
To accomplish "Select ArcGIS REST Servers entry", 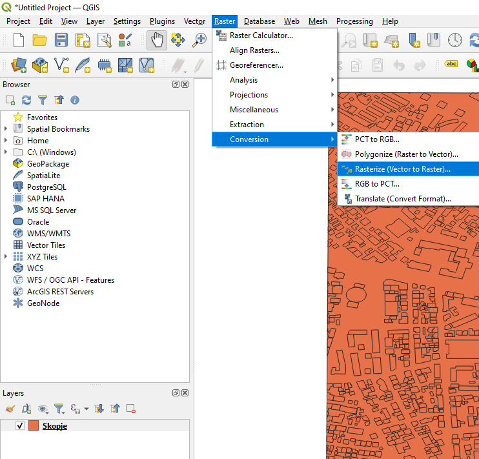I will (x=60, y=292).
